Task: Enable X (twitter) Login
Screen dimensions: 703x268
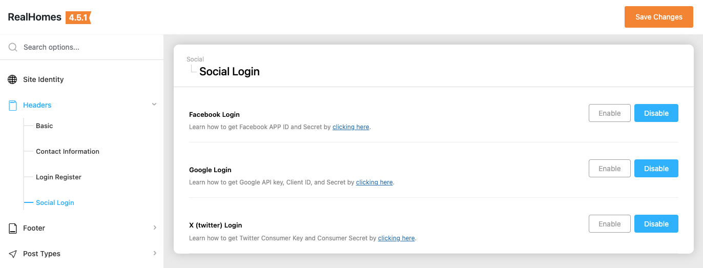Action: (609, 224)
